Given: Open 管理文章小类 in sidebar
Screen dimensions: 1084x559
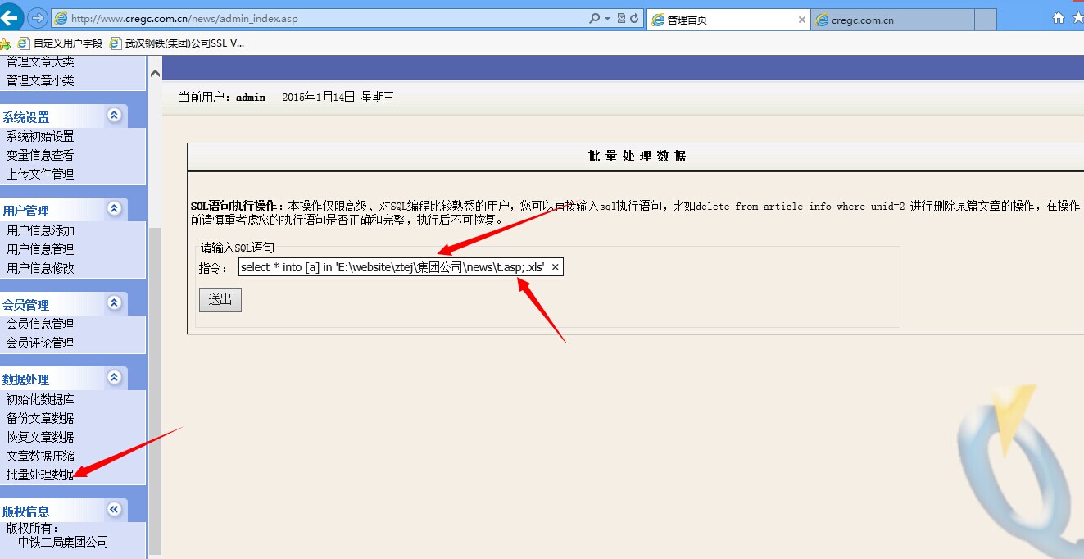Looking at the screenshot, I should [40, 80].
